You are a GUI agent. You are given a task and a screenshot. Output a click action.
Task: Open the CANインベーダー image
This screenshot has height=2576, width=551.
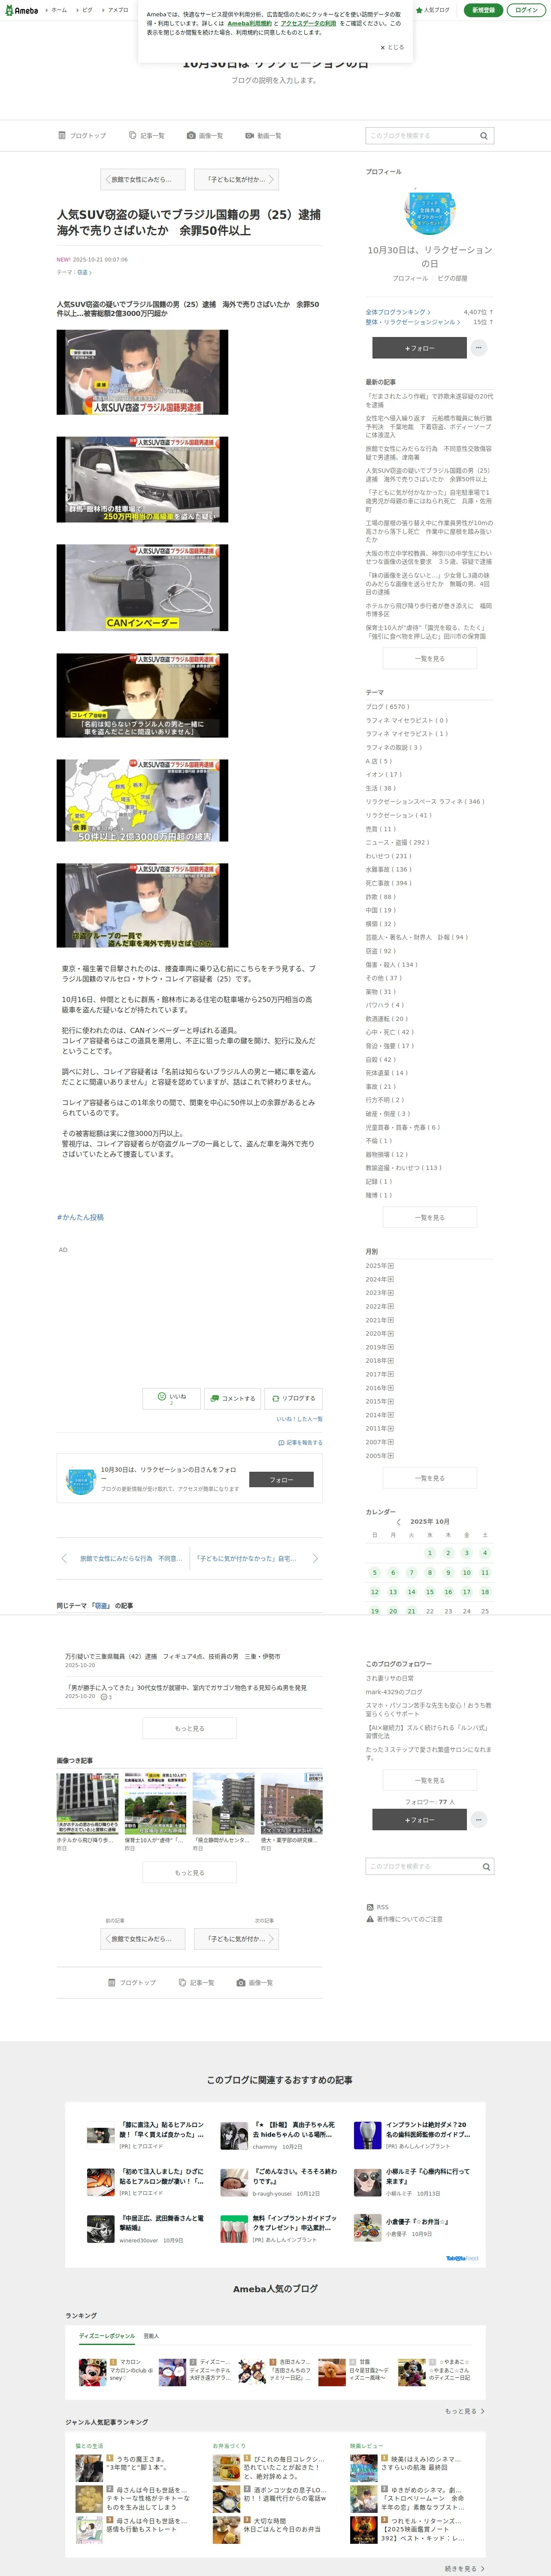(142, 588)
